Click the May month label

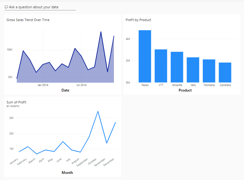pyautogui.click(x=50, y=160)
